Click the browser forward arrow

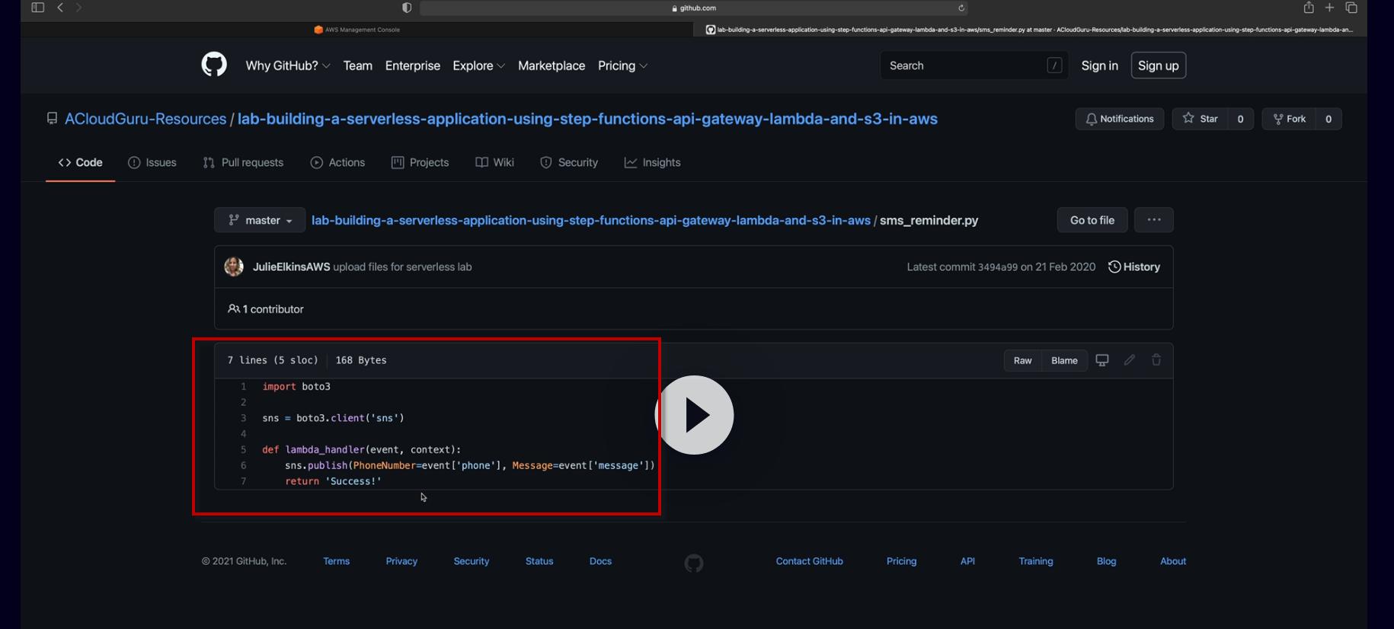click(x=78, y=8)
